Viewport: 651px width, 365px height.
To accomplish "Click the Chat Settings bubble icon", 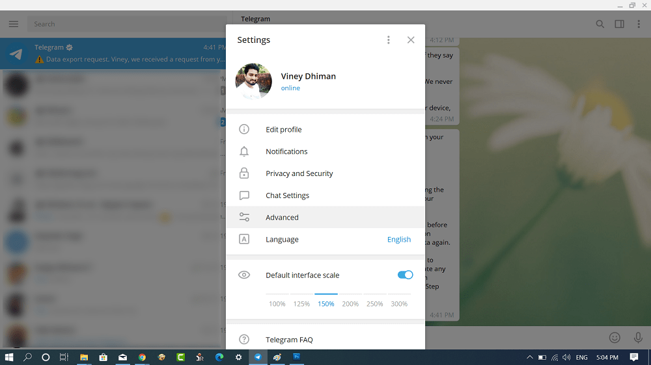I will click(244, 195).
